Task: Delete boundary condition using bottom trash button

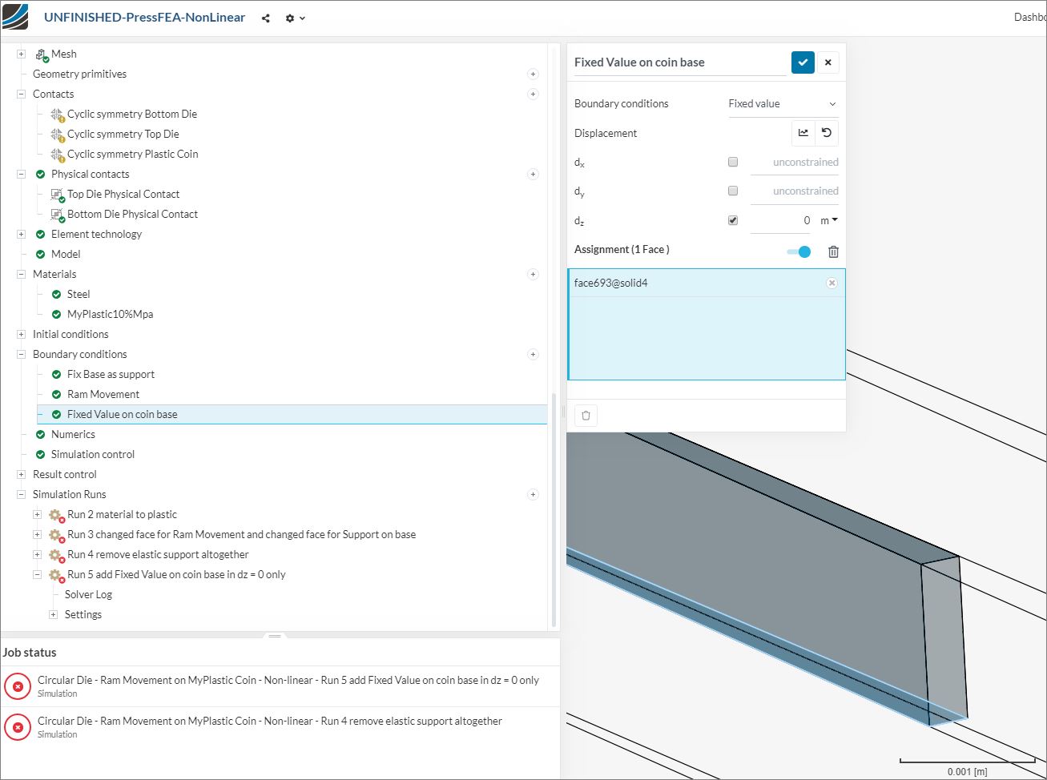Action: (586, 416)
